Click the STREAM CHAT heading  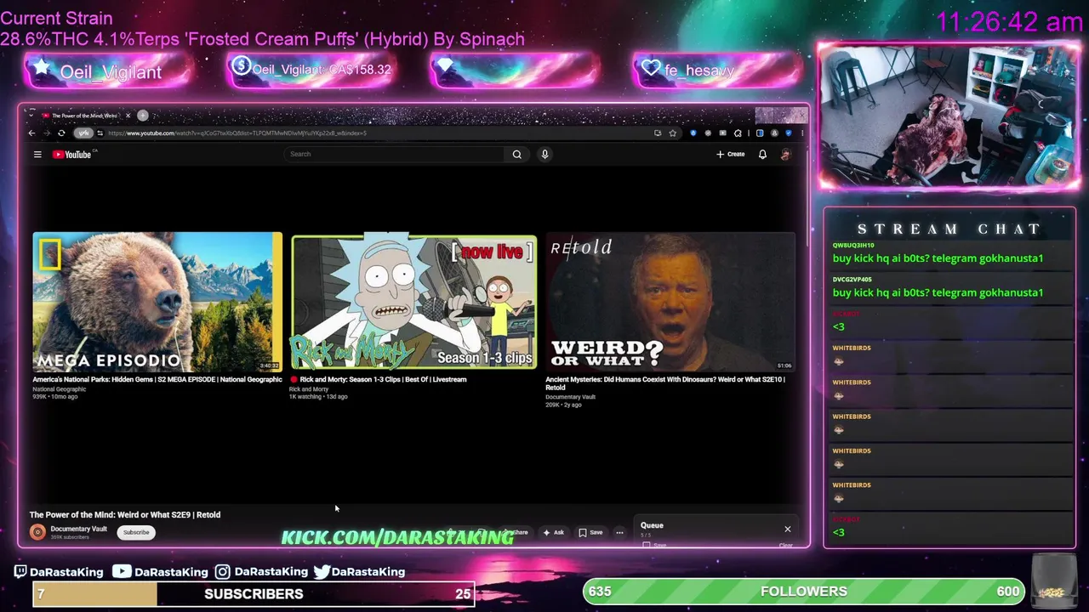(x=949, y=229)
